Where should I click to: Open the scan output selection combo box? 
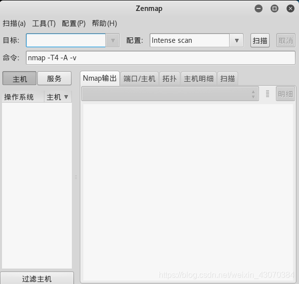tap(170, 94)
